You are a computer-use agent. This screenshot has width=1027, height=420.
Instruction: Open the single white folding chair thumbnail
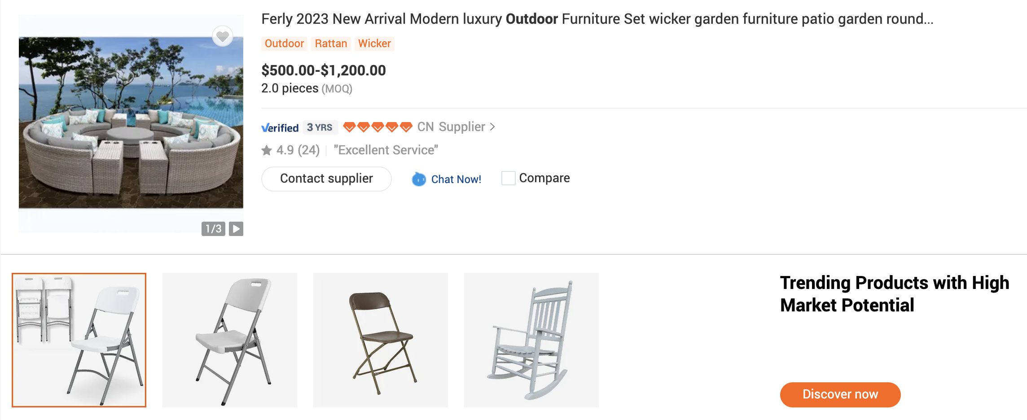230,340
